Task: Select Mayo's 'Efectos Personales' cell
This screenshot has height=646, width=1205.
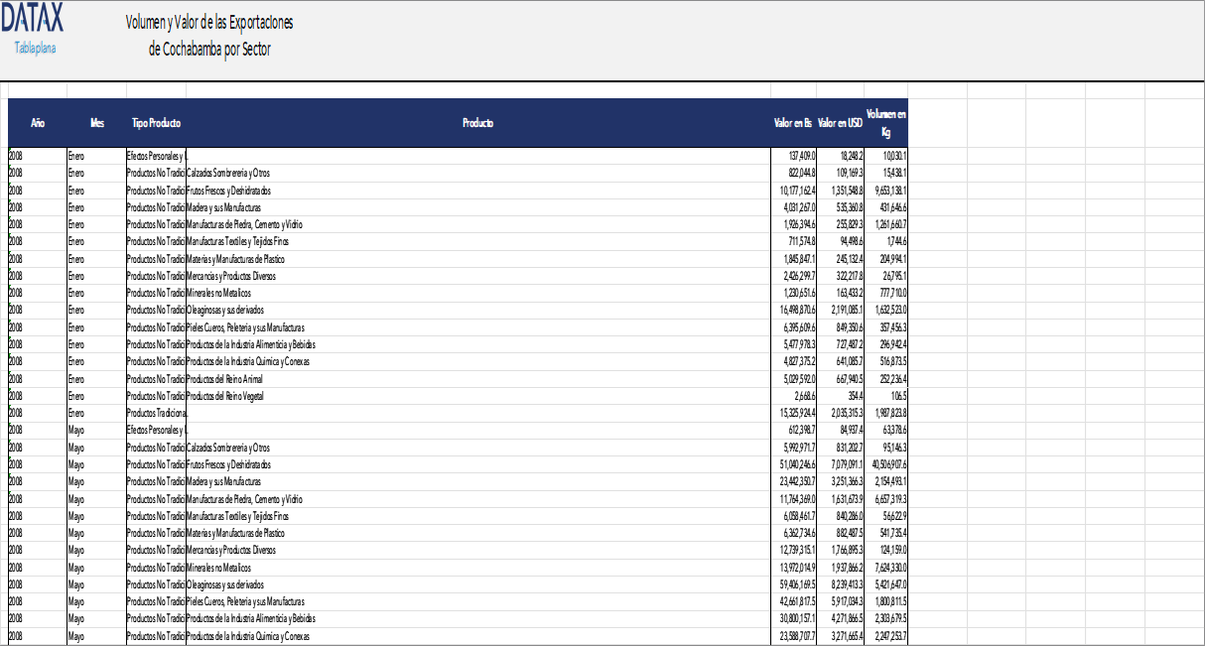Action: (x=156, y=430)
